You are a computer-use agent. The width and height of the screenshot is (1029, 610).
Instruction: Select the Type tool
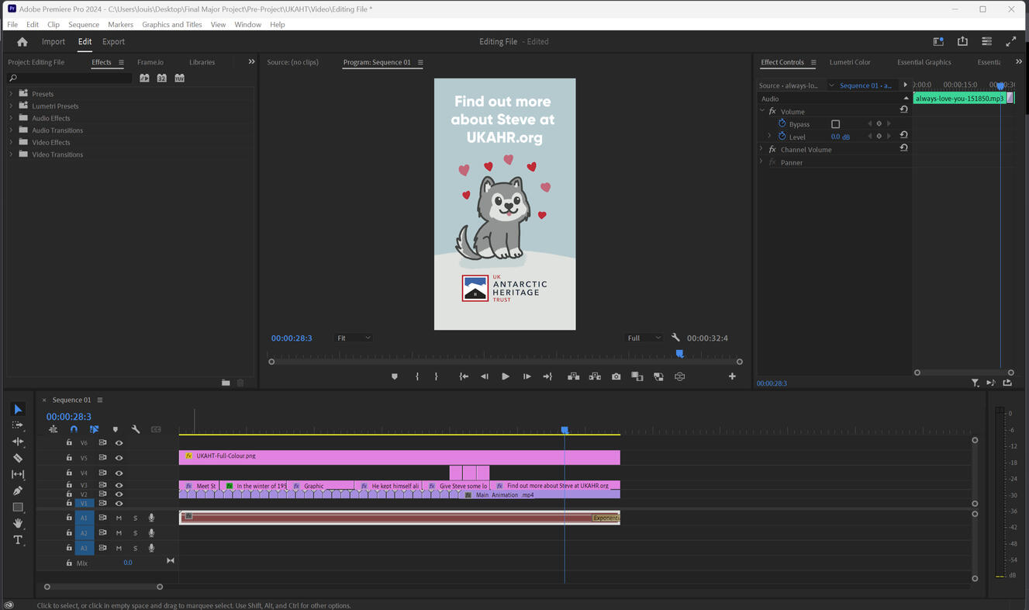point(18,540)
